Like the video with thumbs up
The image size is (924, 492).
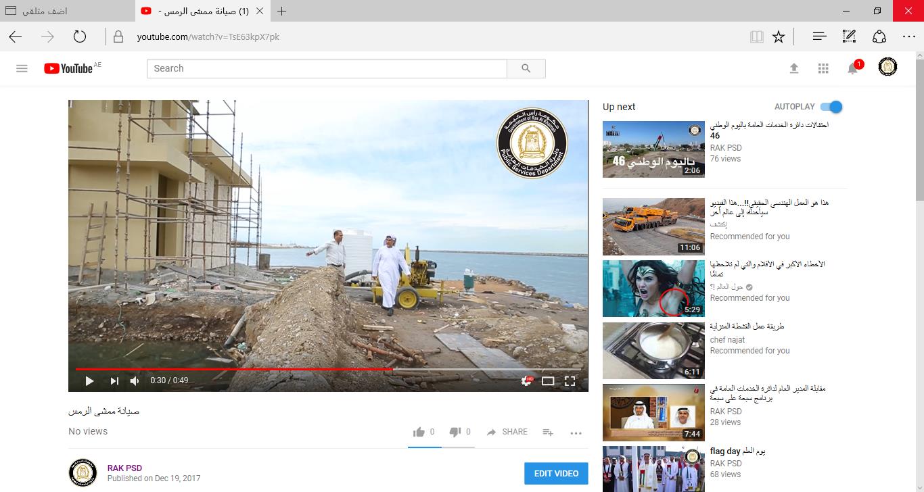point(419,432)
